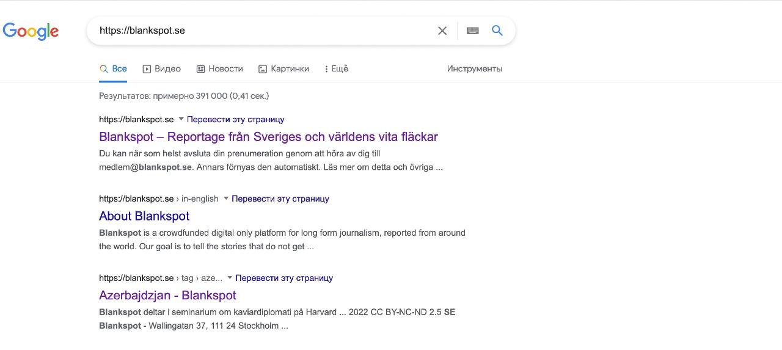Image resolution: width=782 pixels, height=350 pixels.
Task: Click the Google logo
Action: (x=31, y=31)
